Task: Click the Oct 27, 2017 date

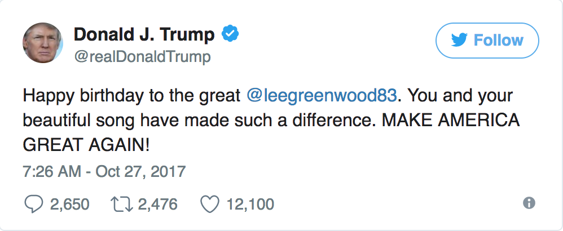Action: (x=142, y=171)
